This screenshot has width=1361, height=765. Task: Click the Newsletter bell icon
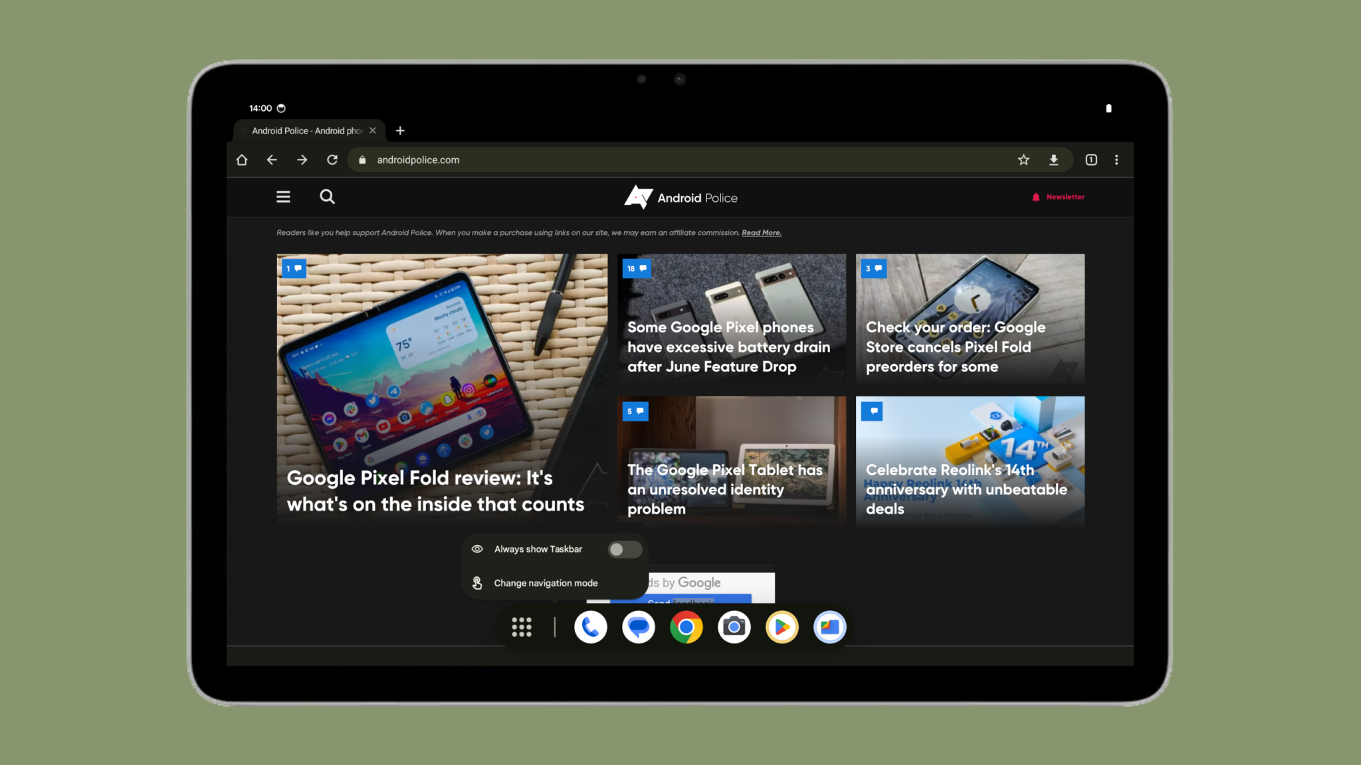(1035, 197)
